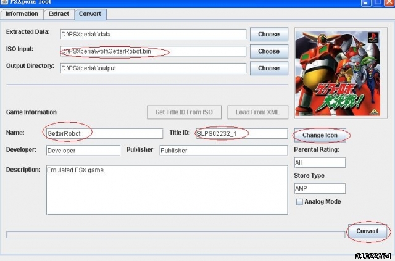Click the Extracted Data label
395x261 pixels.
(x=28, y=32)
